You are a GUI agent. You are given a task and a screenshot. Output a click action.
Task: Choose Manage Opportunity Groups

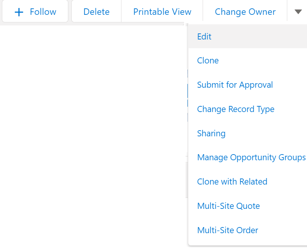(251, 157)
